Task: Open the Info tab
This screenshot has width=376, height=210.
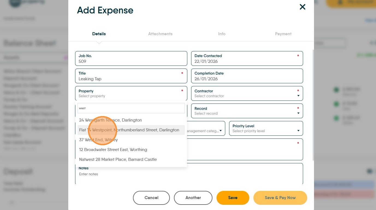Action: point(222,34)
